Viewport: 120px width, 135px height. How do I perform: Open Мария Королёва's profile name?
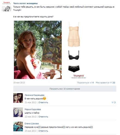pos(33,109)
